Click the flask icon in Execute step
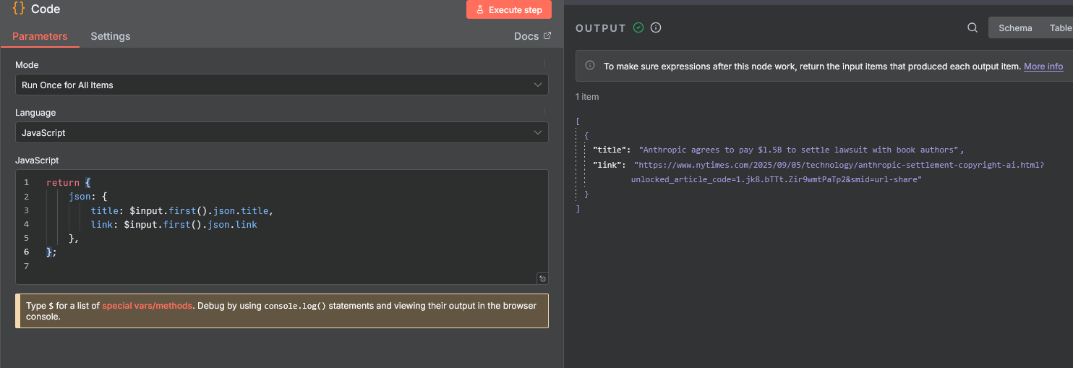Screen dimensions: 1073x368 (480, 9)
